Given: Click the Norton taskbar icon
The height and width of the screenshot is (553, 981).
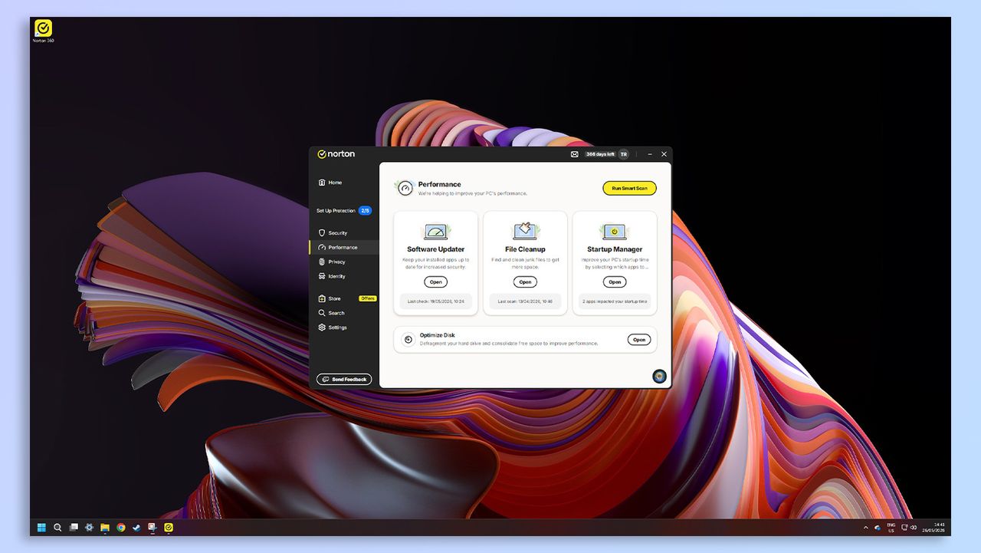Looking at the screenshot, I should tap(168, 527).
